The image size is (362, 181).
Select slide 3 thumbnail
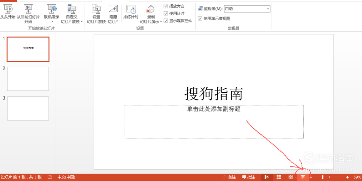(x=28, y=108)
